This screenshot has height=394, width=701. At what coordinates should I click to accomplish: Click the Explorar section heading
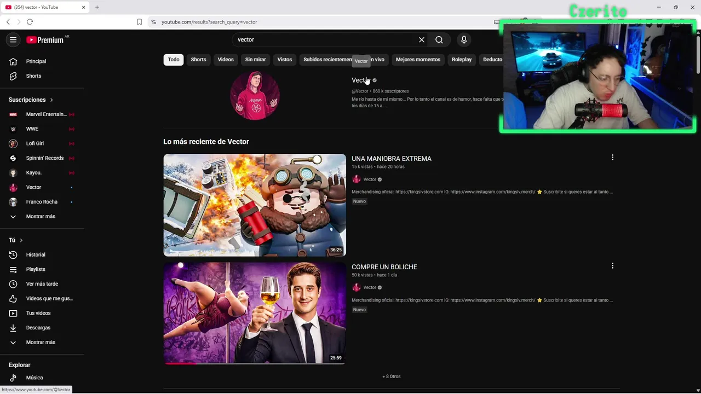[x=20, y=365]
